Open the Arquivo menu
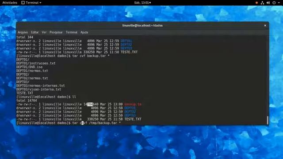Screen dimensions: 283x159 23,32
